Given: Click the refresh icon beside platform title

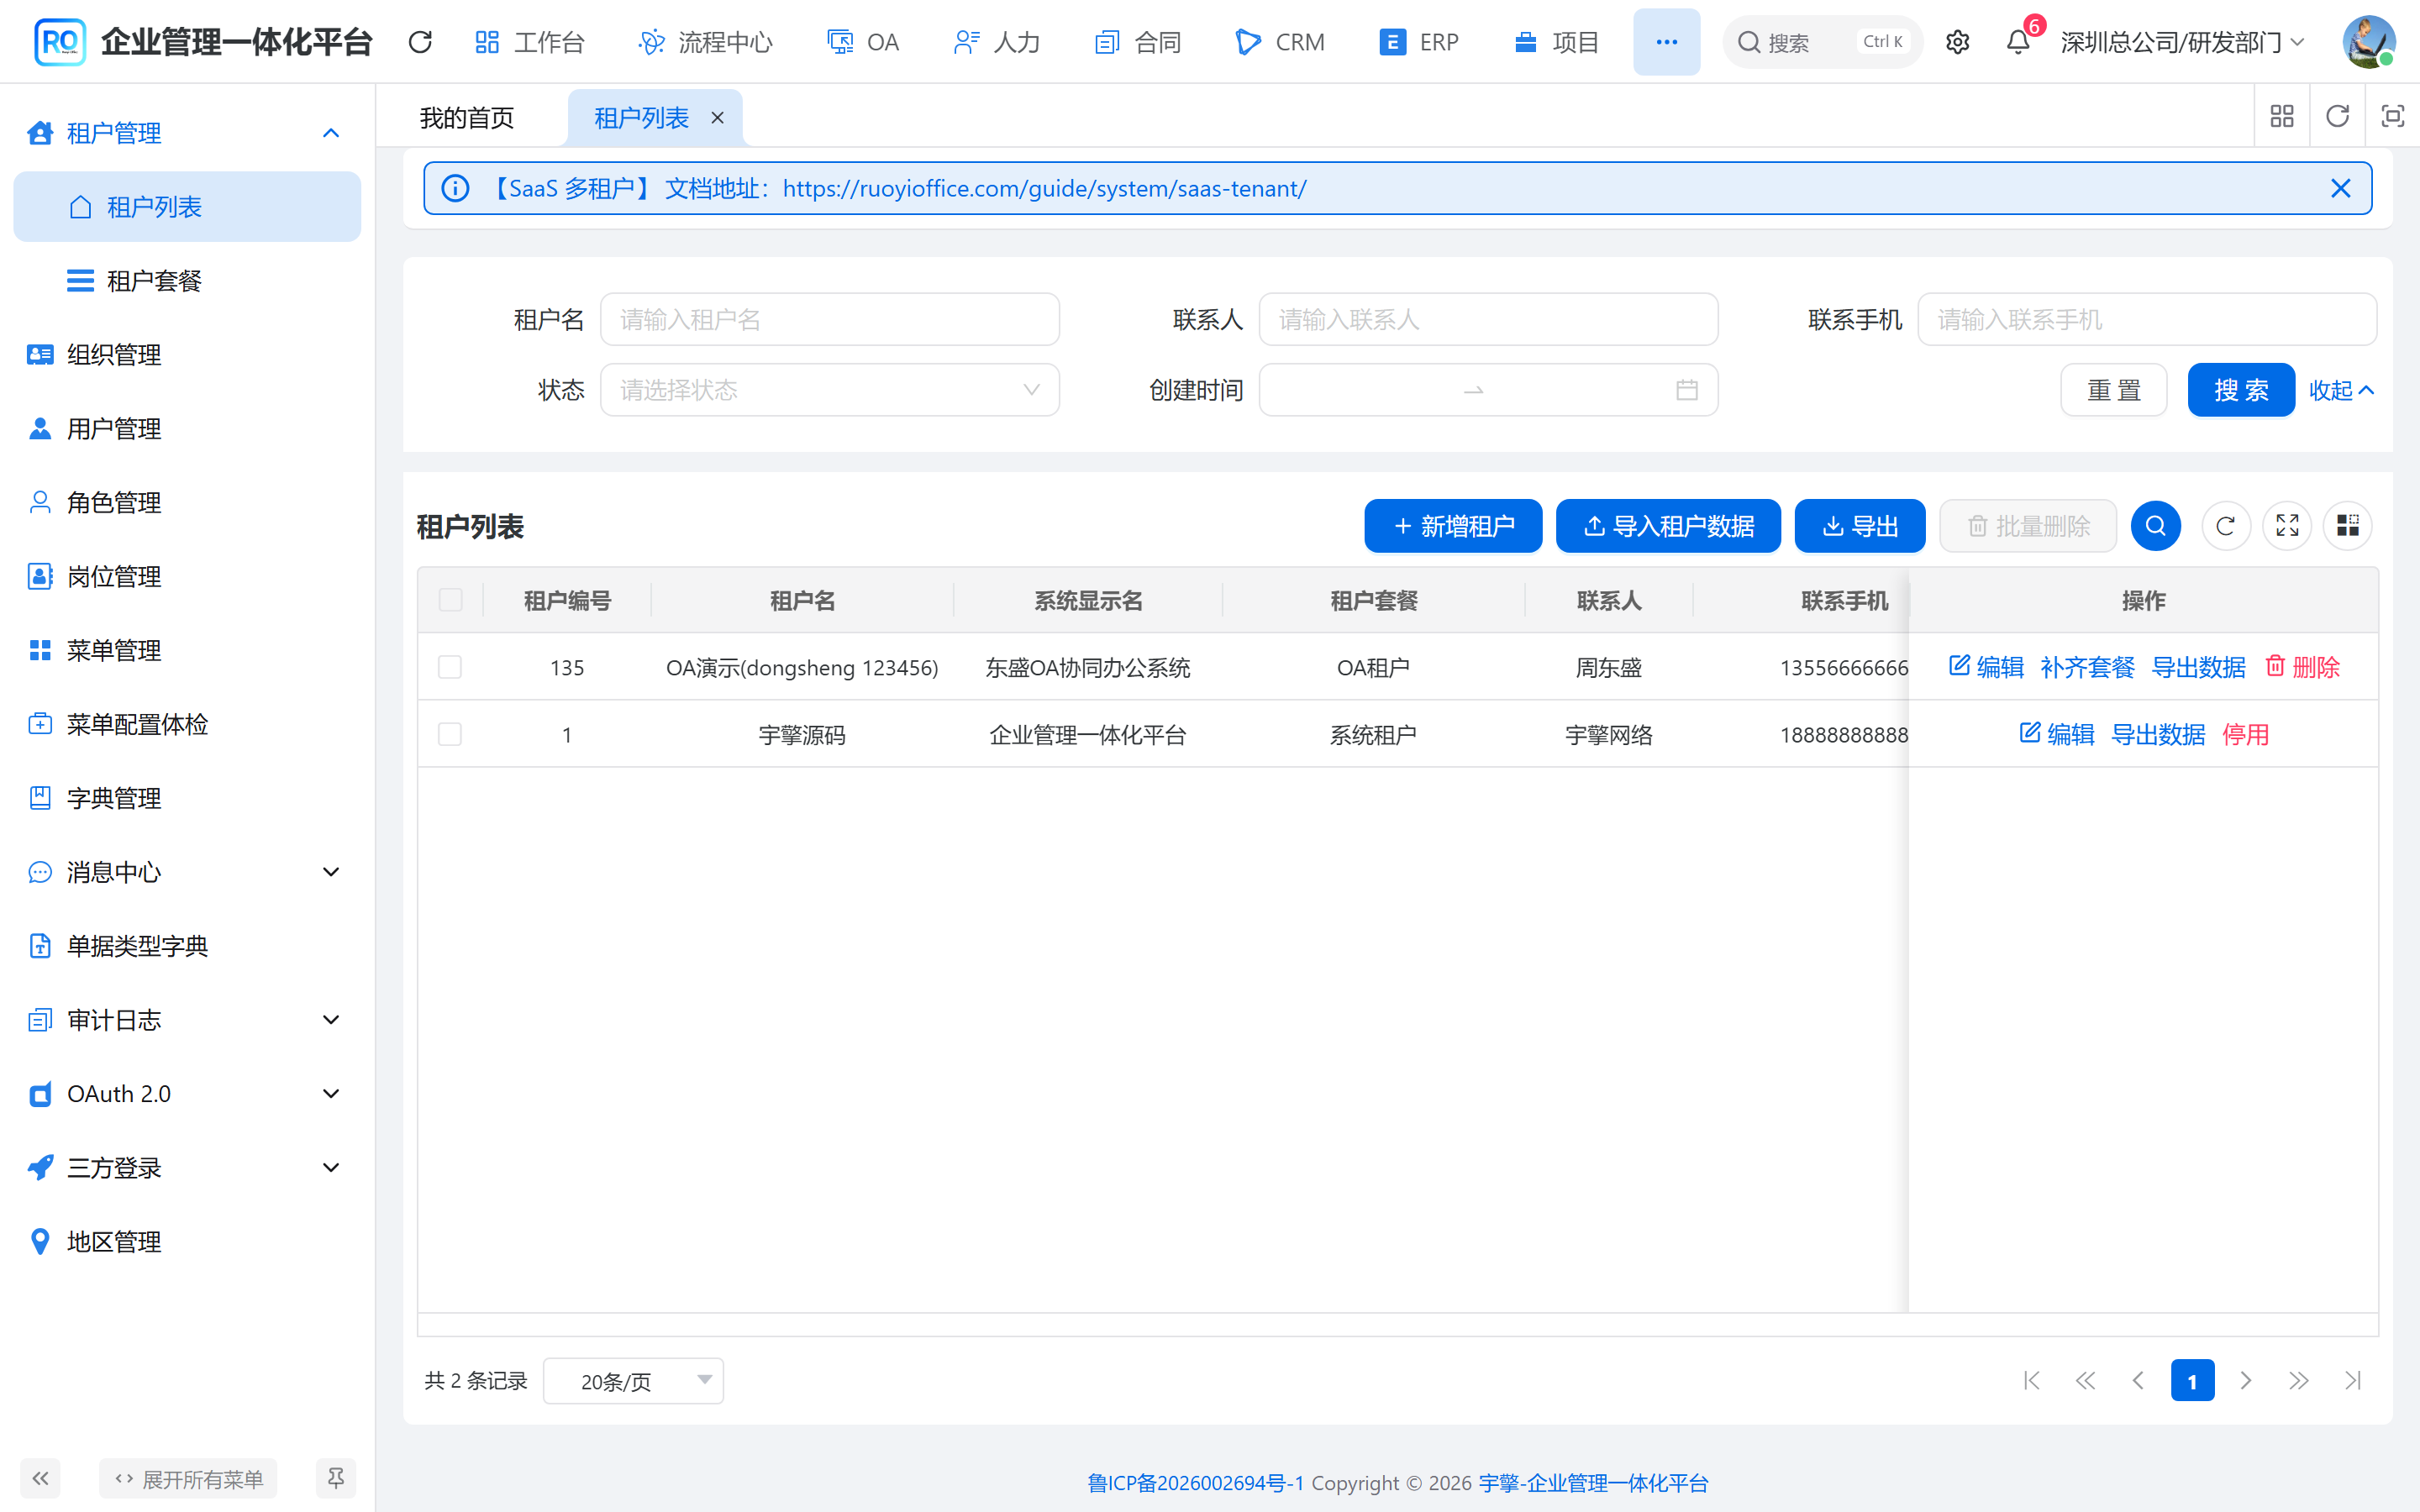Looking at the screenshot, I should coord(420,42).
